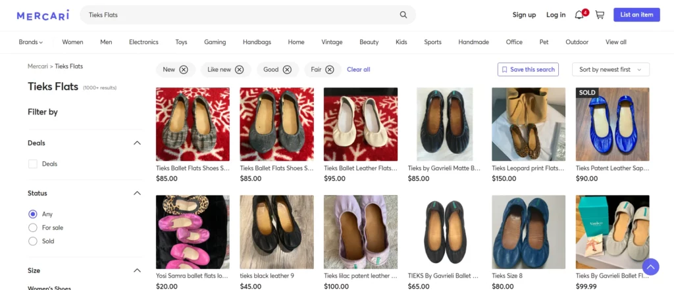Open the cream Tieks Ballet Leather Flats thumbnail
674x290 pixels.
pyautogui.click(x=361, y=124)
